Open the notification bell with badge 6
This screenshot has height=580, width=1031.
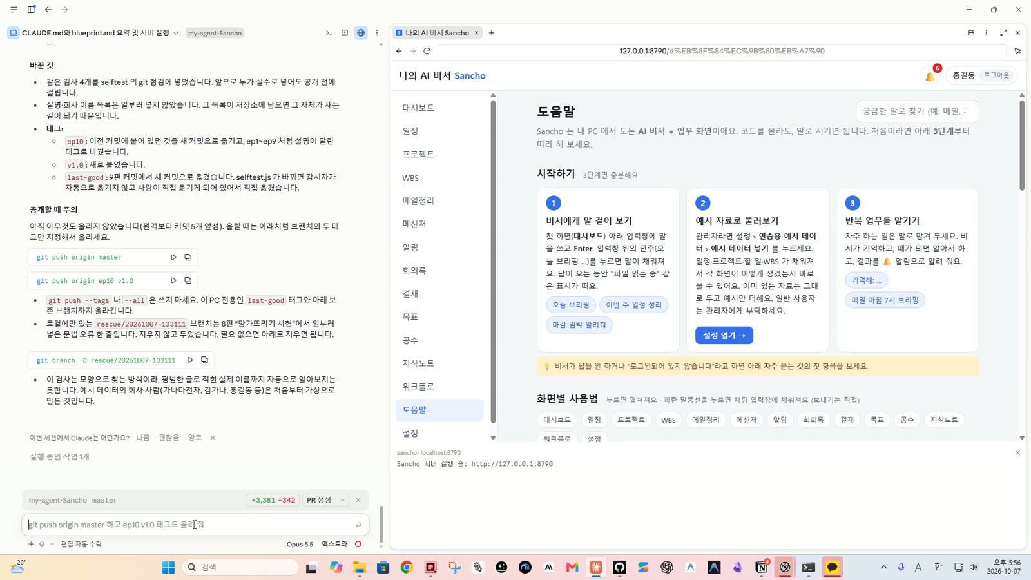[x=930, y=76]
